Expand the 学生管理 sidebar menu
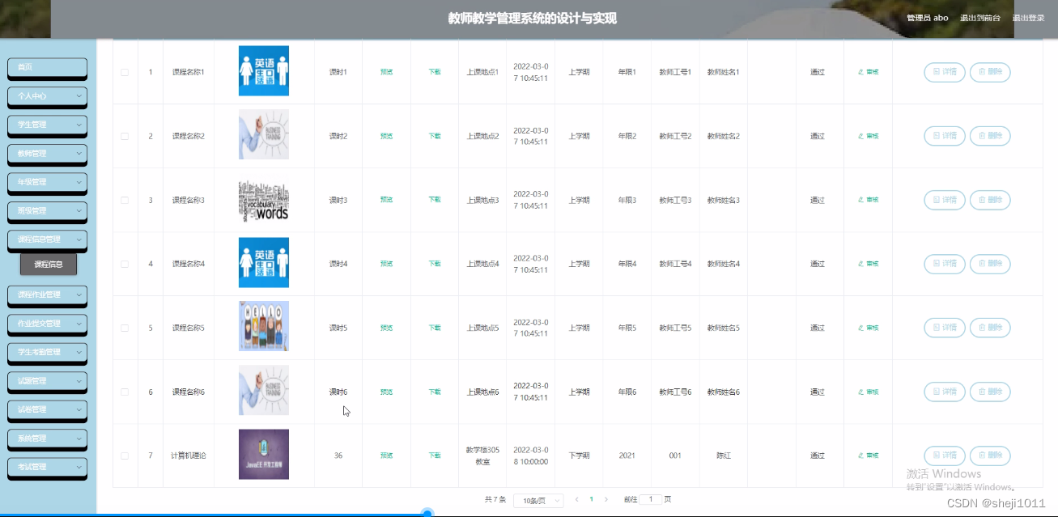The width and height of the screenshot is (1058, 517). click(x=47, y=125)
